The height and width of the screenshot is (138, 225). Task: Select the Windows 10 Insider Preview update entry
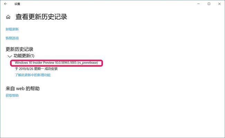(x=56, y=63)
